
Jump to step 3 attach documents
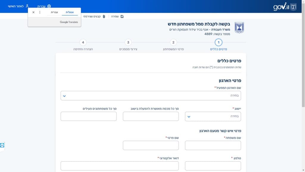(128, 43)
